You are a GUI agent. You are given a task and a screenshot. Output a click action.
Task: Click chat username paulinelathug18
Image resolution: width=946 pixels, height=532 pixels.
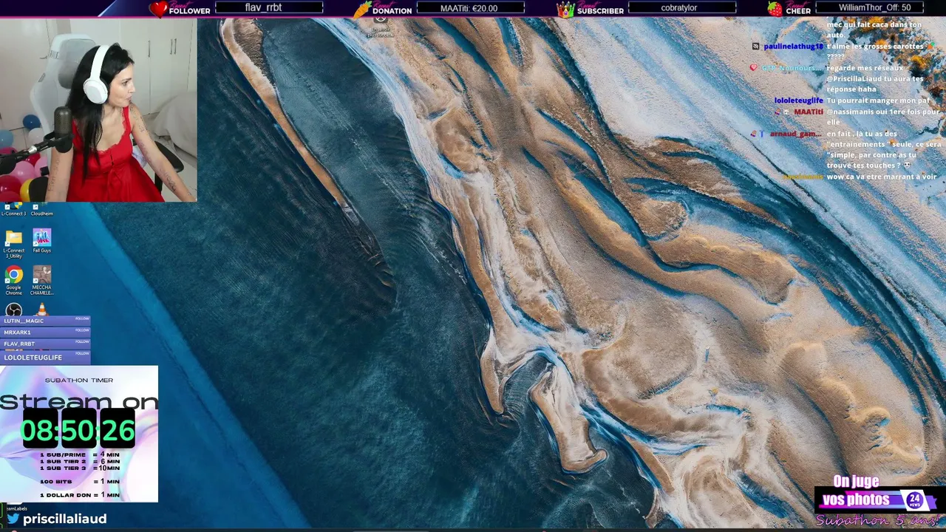[793, 47]
